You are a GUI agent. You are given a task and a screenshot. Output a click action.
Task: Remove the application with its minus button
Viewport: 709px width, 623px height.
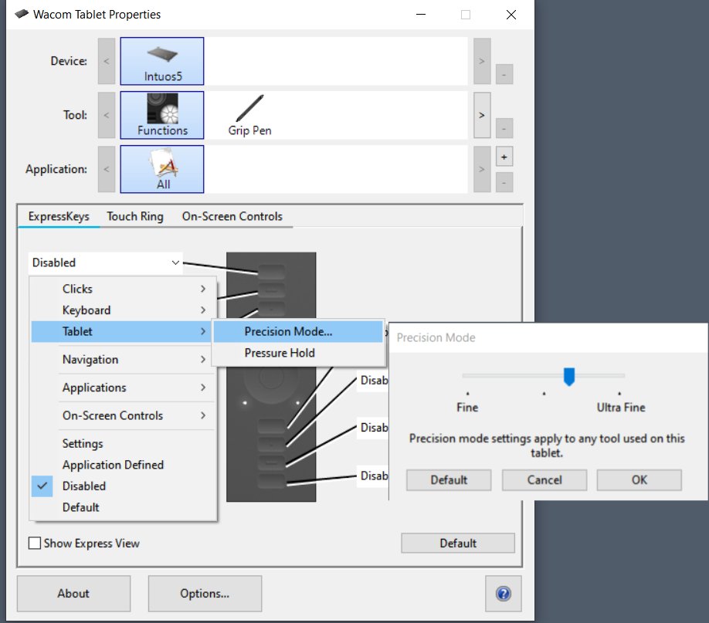pyautogui.click(x=504, y=183)
